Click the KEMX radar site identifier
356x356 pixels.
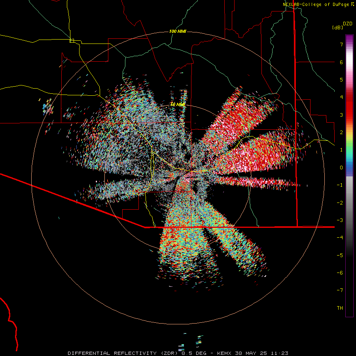click(224, 353)
